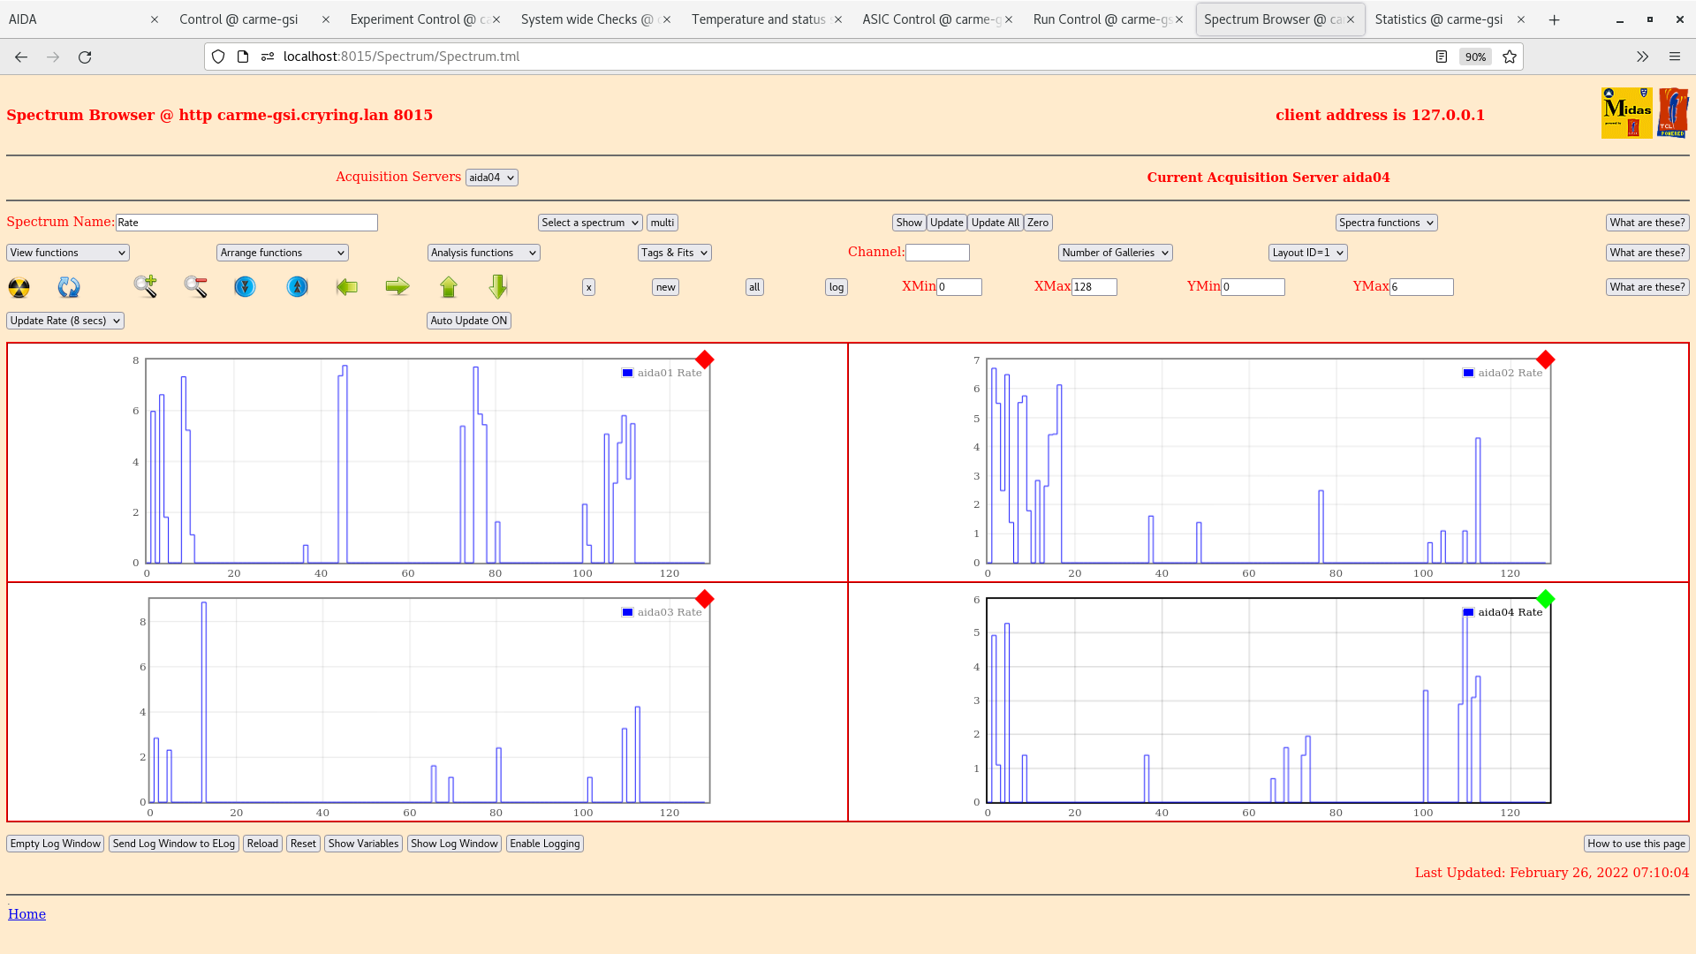Click the green left arrow icon
This screenshot has width=1696, height=954.
tap(347, 287)
